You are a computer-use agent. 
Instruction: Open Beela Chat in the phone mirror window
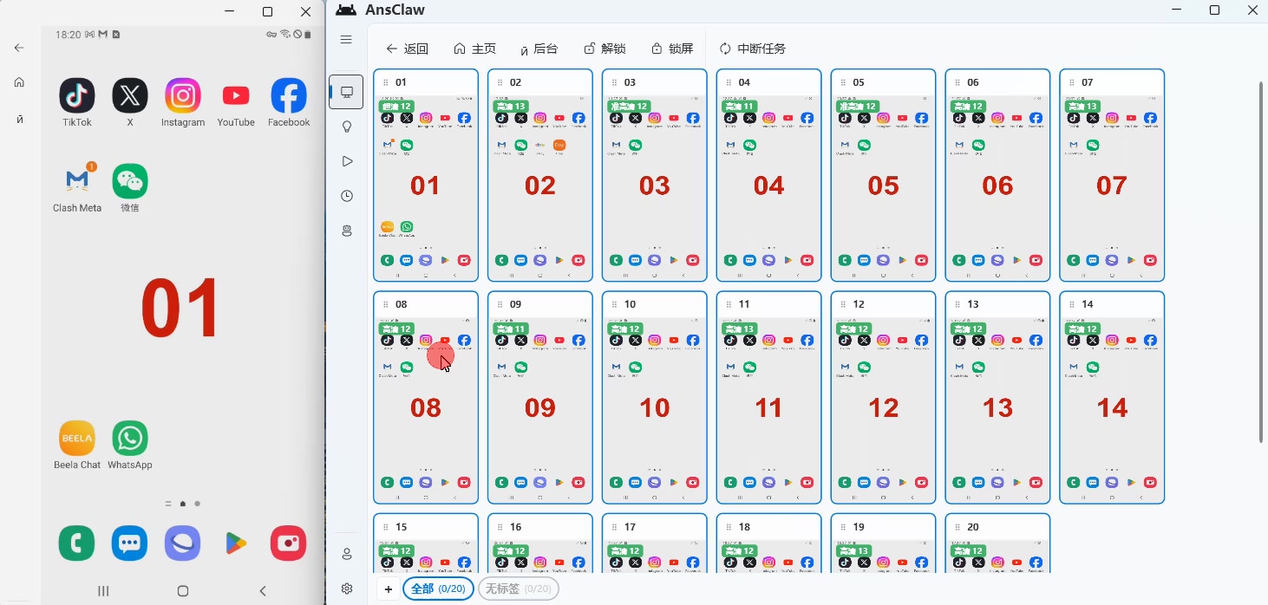77,438
